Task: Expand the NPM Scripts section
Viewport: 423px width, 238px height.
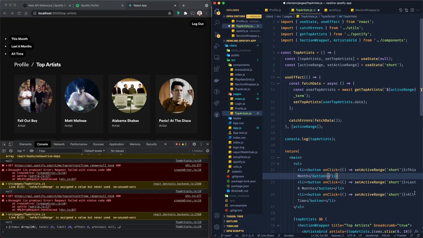Action: (242, 231)
